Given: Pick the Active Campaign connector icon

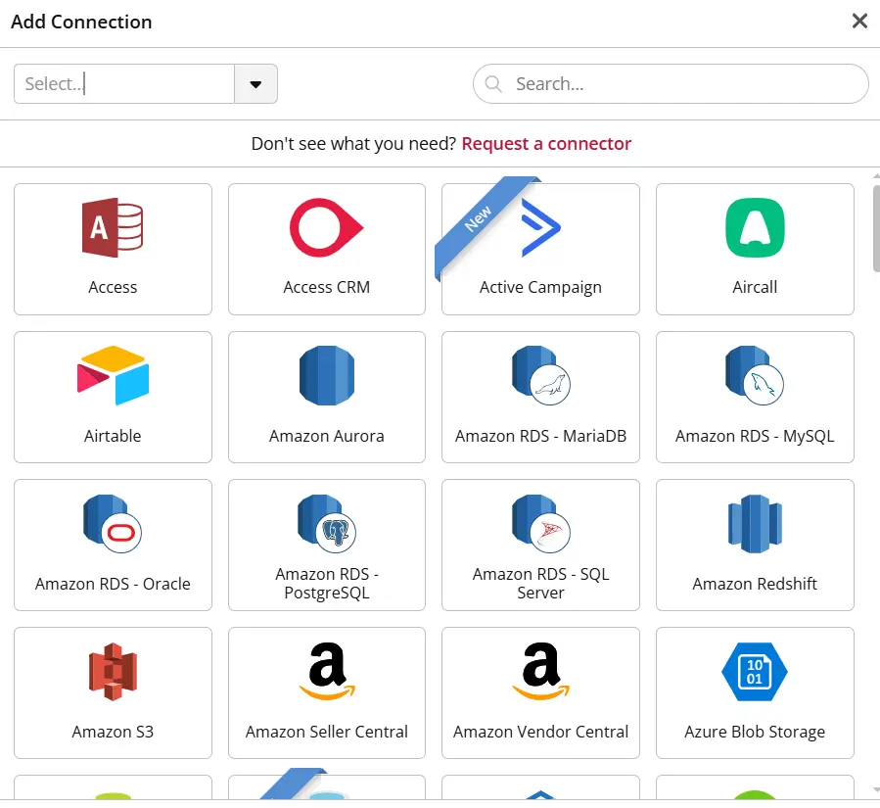Looking at the screenshot, I should coord(540,227).
